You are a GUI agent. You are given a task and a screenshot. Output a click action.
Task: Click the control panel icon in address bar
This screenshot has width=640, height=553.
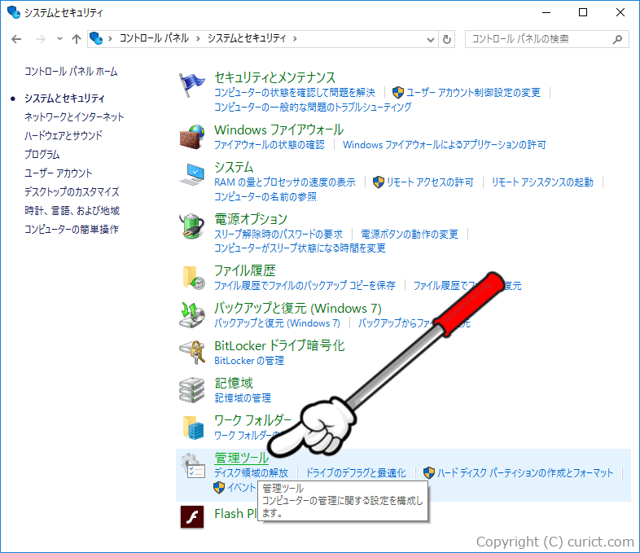96,38
